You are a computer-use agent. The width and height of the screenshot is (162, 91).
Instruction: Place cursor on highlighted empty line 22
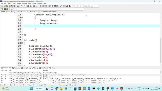point(92,26)
